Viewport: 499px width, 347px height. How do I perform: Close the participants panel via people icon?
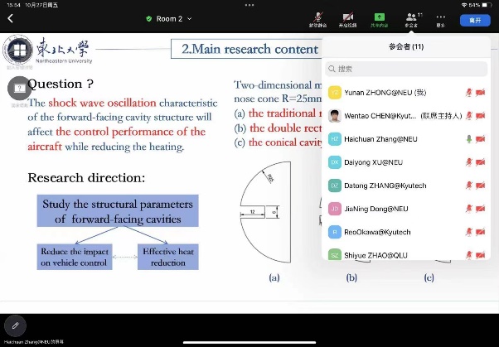[x=411, y=17]
